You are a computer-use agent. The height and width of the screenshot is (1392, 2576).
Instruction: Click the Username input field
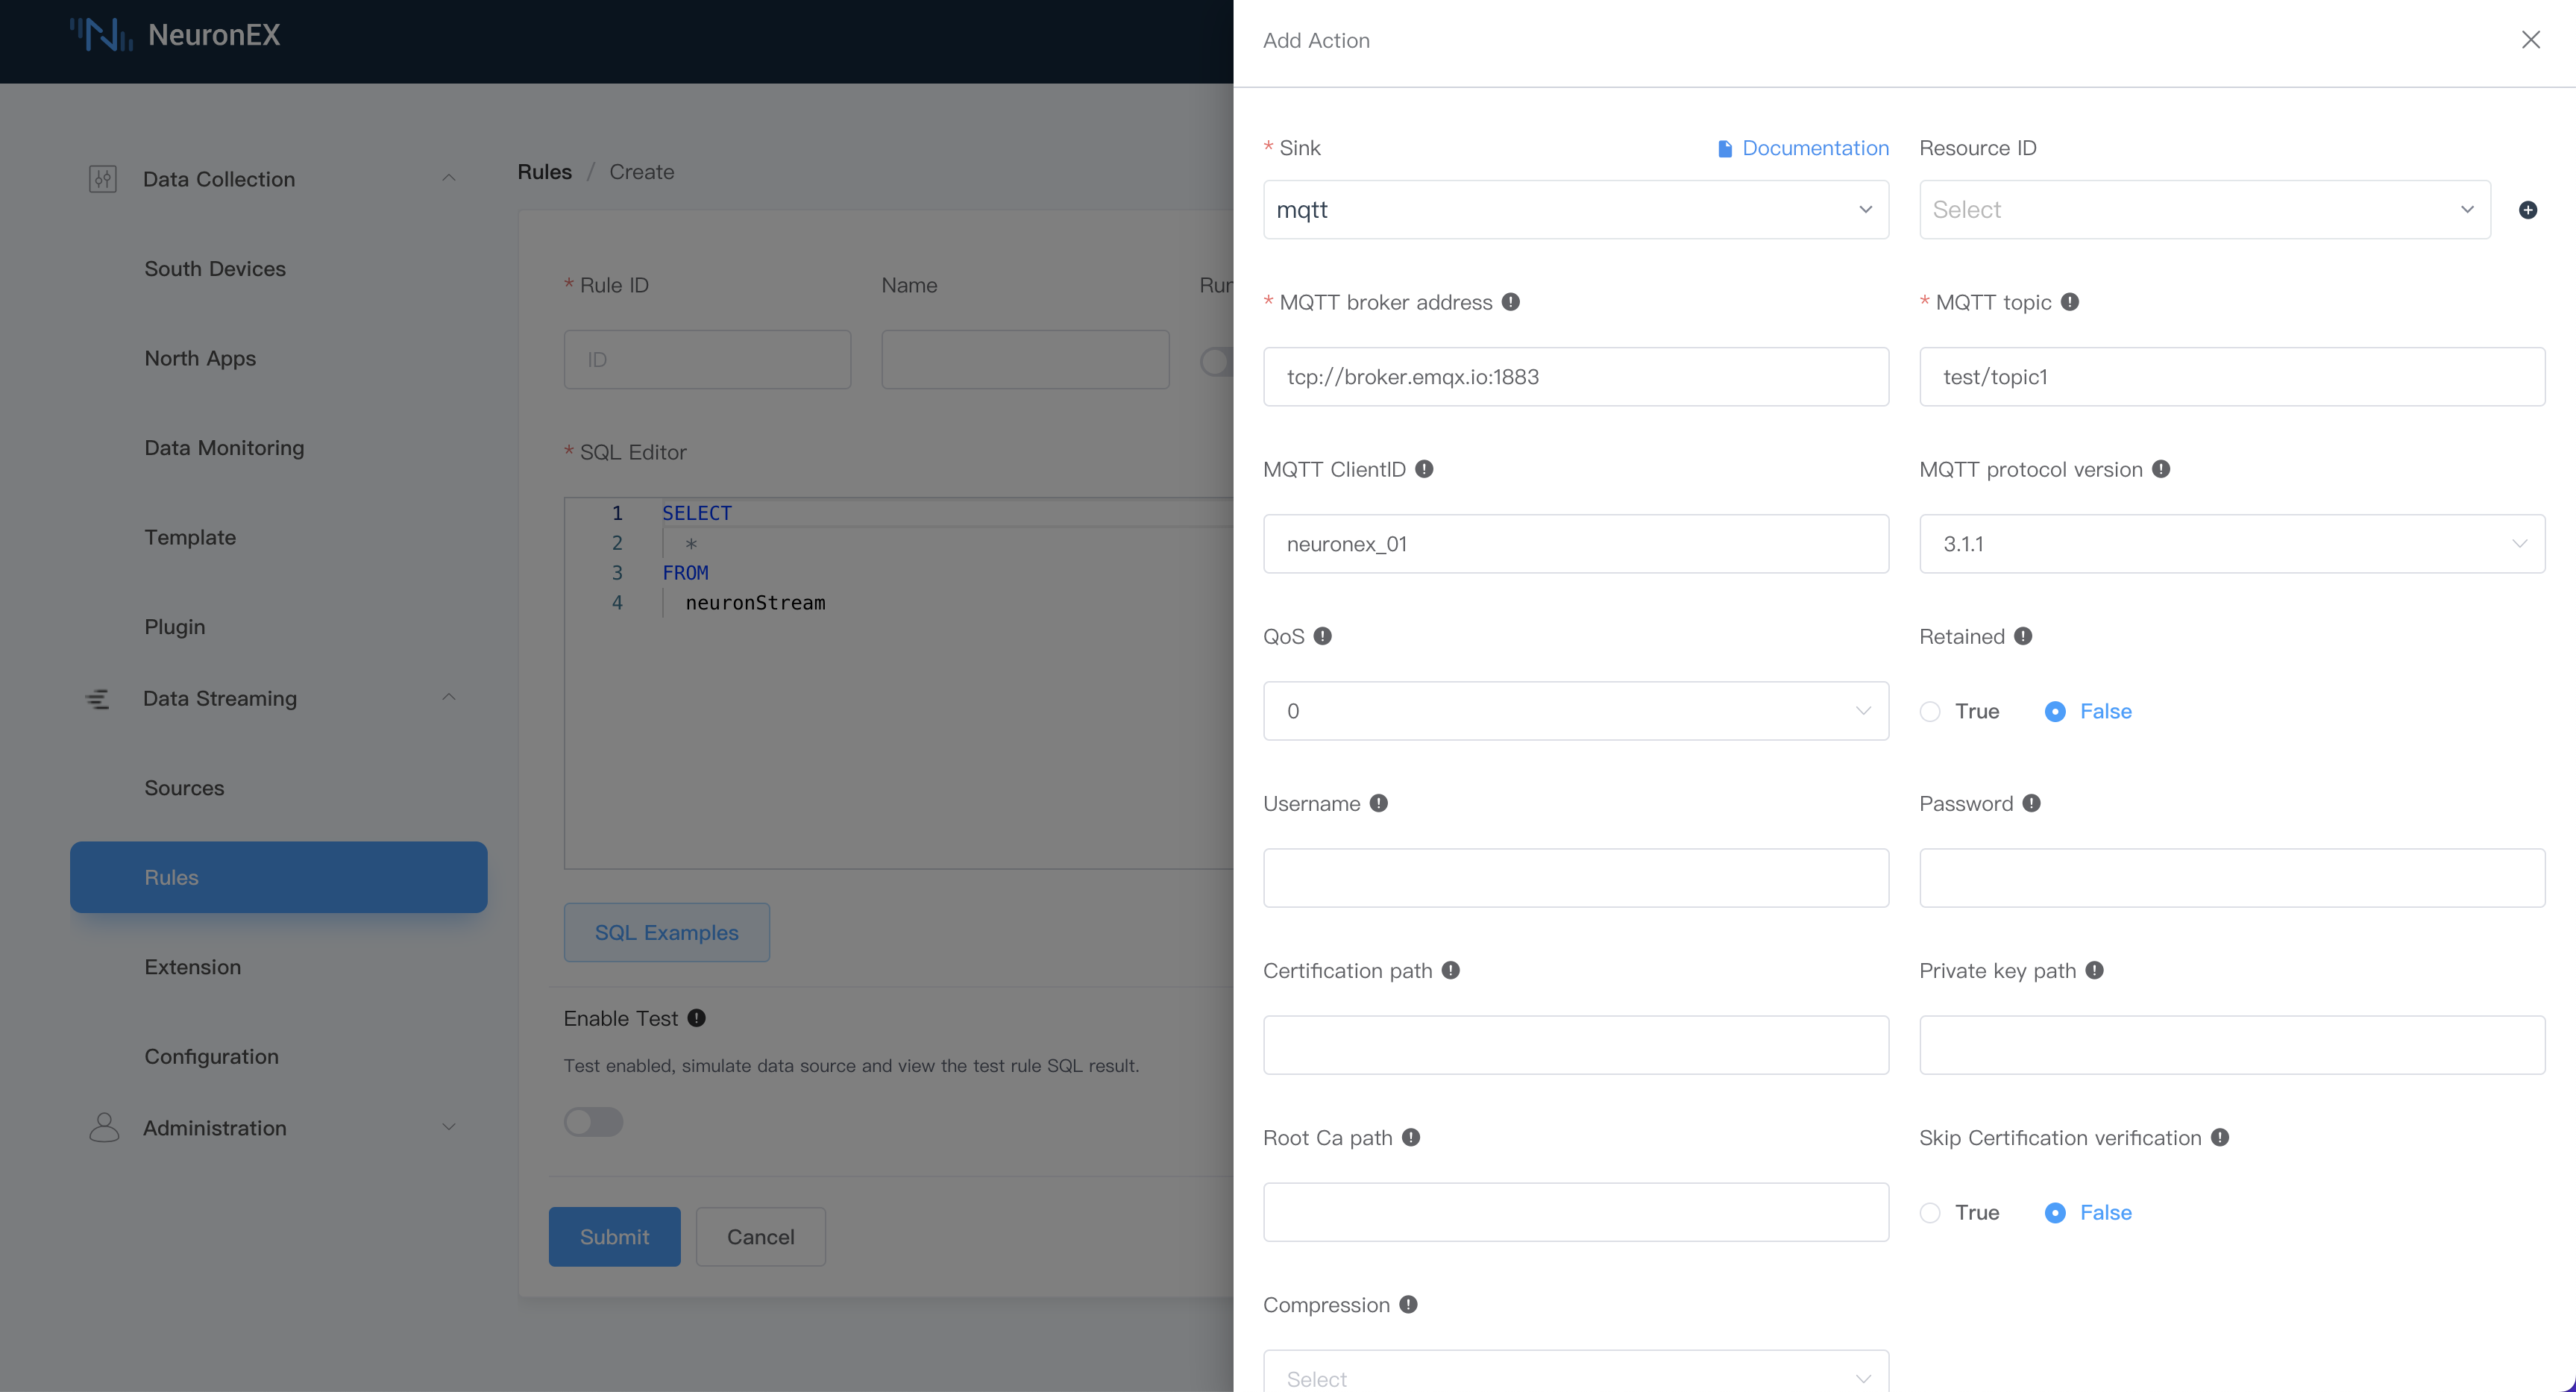pos(1575,877)
